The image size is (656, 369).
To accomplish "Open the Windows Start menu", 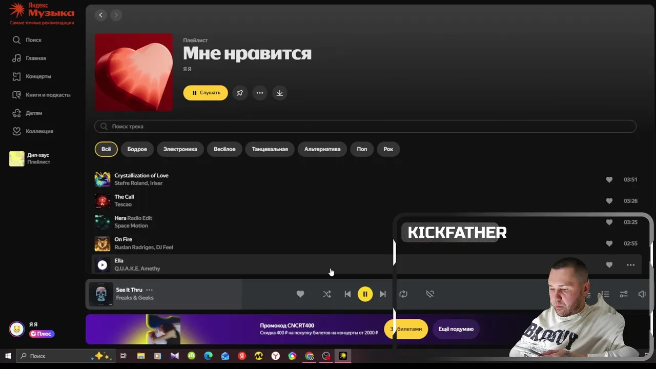I will pos(8,356).
